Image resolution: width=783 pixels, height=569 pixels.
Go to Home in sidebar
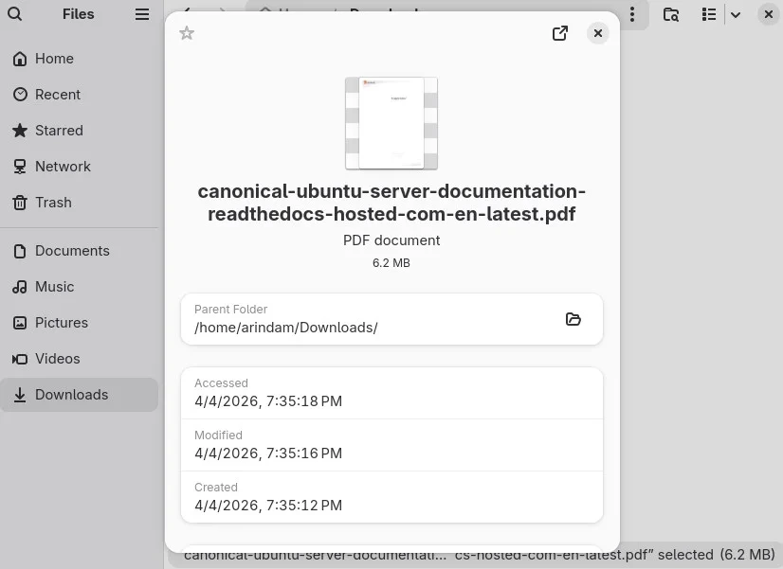54,59
